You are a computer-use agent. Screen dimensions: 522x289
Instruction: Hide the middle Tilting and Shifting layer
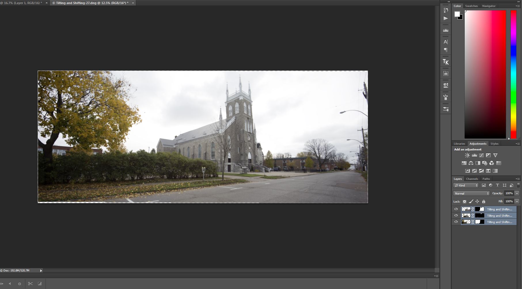456,216
